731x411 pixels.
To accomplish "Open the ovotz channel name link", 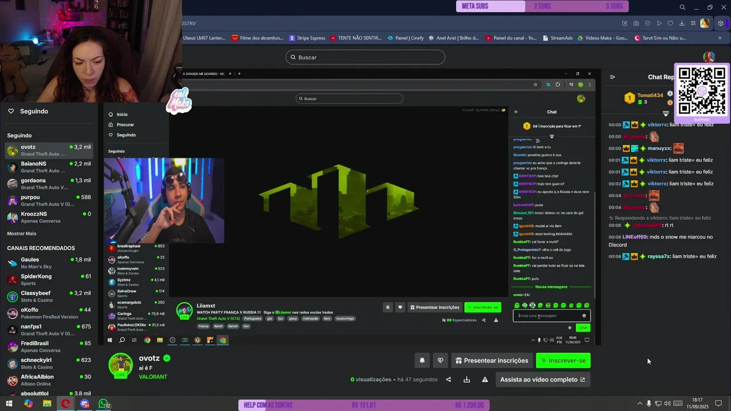I will [150, 358].
